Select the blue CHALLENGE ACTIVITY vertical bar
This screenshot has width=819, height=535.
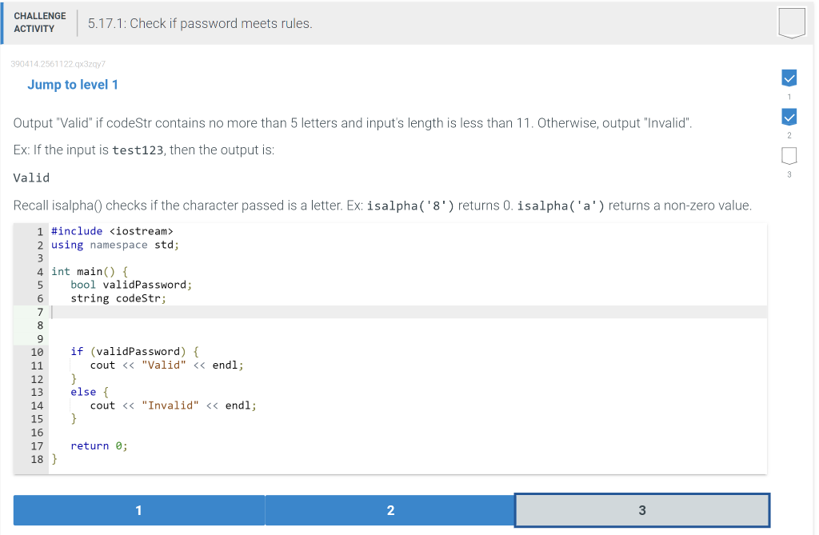pos(2,22)
